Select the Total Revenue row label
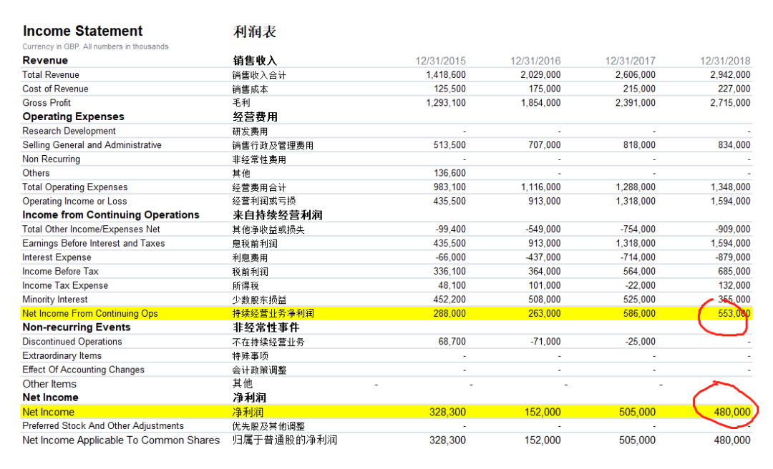The height and width of the screenshot is (469, 773). tap(51, 75)
